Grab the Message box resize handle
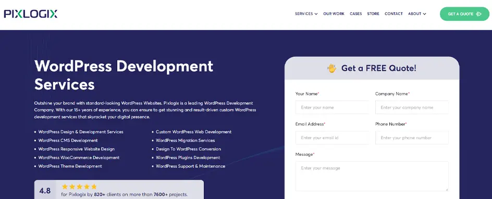492x199 pixels. [x=446, y=189]
